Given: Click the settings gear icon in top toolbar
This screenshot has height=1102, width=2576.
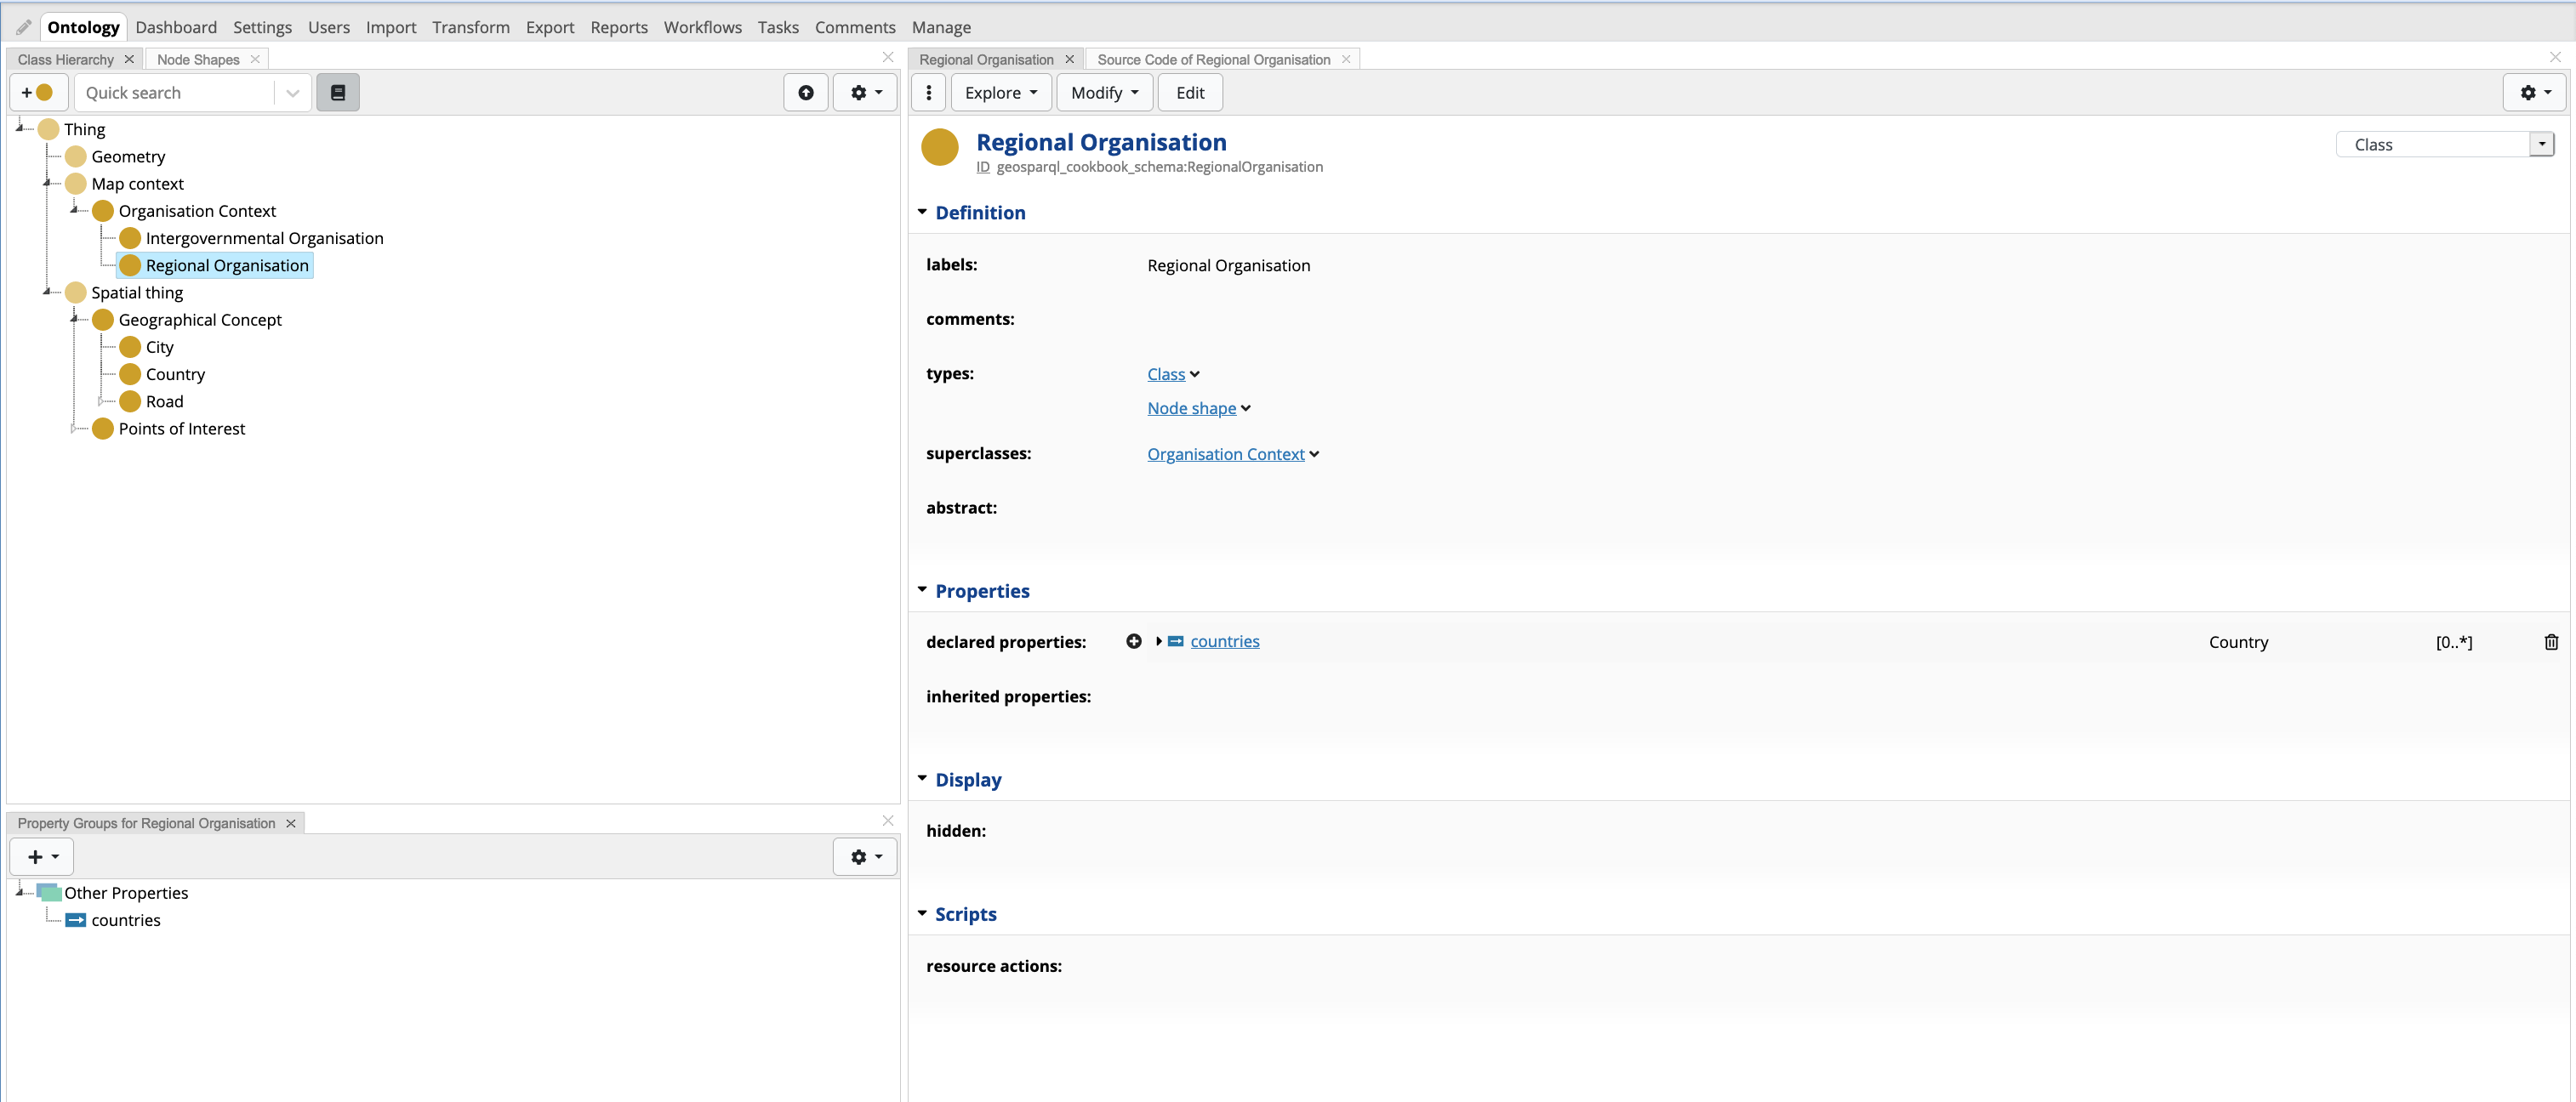Looking at the screenshot, I should click(x=861, y=92).
